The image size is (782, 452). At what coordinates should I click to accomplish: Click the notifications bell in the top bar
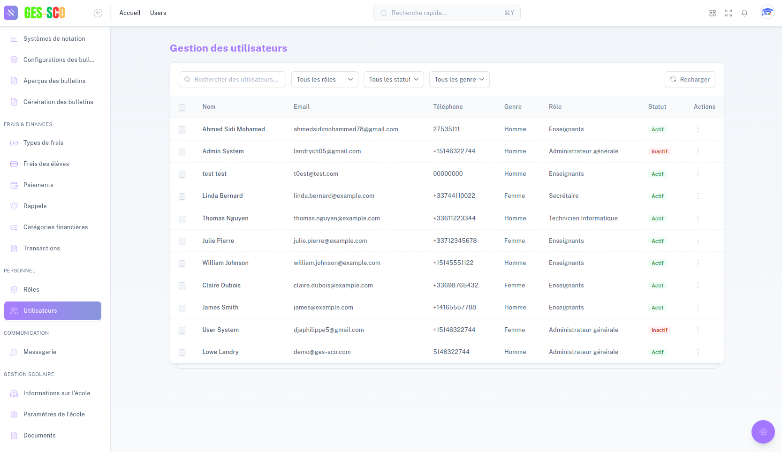pyautogui.click(x=744, y=13)
